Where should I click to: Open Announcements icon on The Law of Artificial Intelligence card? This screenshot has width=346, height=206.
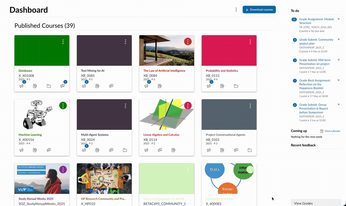pos(146,86)
